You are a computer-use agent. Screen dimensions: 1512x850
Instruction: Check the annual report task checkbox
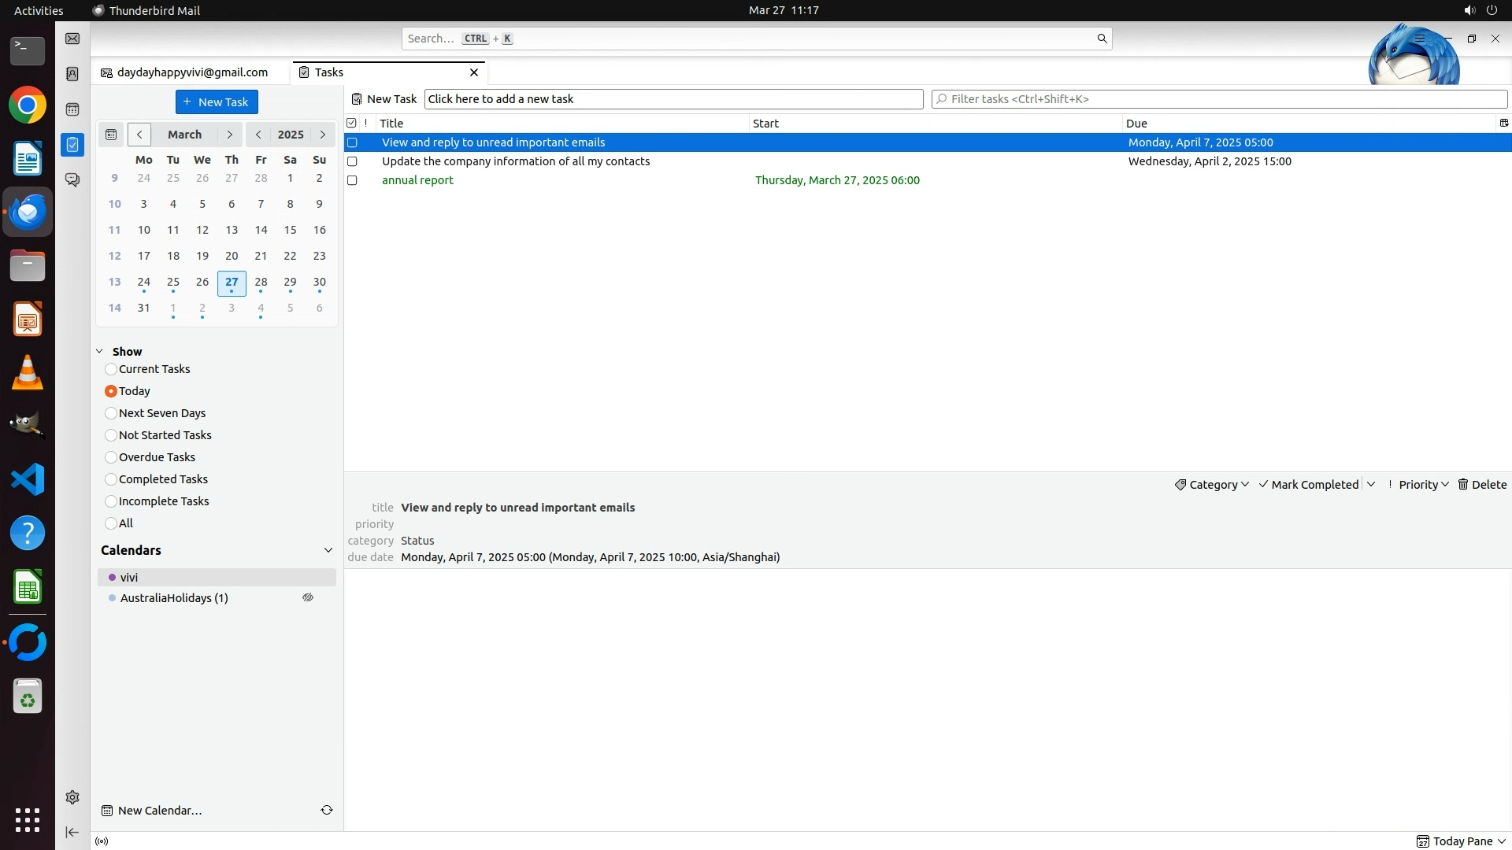352,180
